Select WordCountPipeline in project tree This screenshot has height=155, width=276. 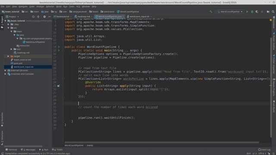click(x=35, y=42)
